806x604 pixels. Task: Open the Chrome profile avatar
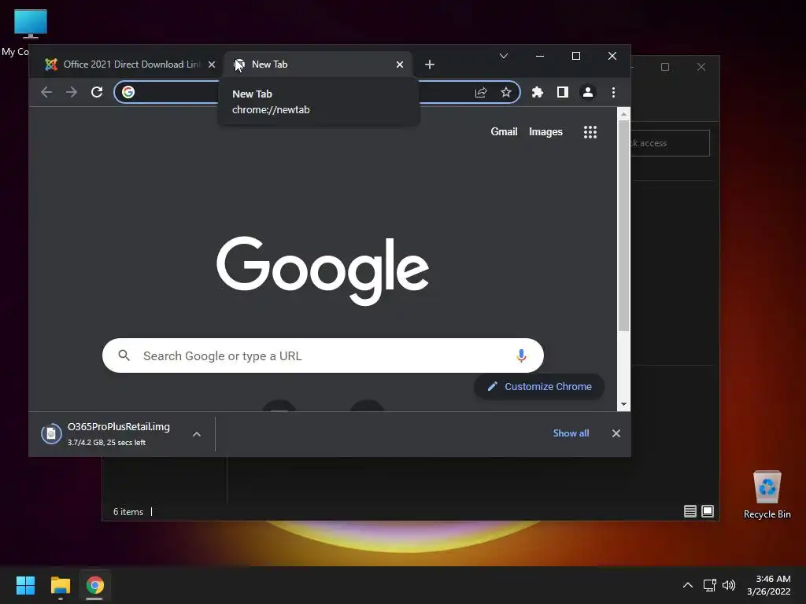[587, 92]
